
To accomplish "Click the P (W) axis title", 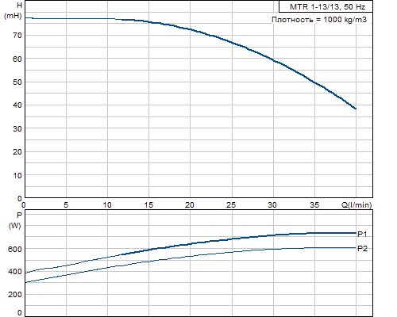I will [x=15, y=220].
